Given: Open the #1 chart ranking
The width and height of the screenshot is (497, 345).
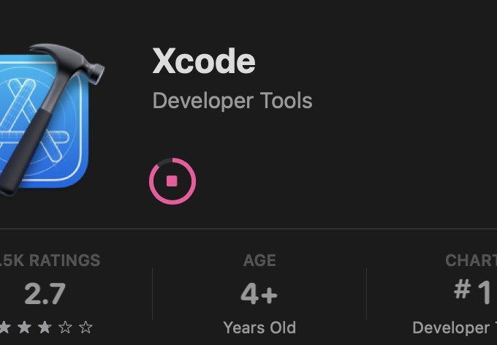Looking at the screenshot, I should coord(473,292).
